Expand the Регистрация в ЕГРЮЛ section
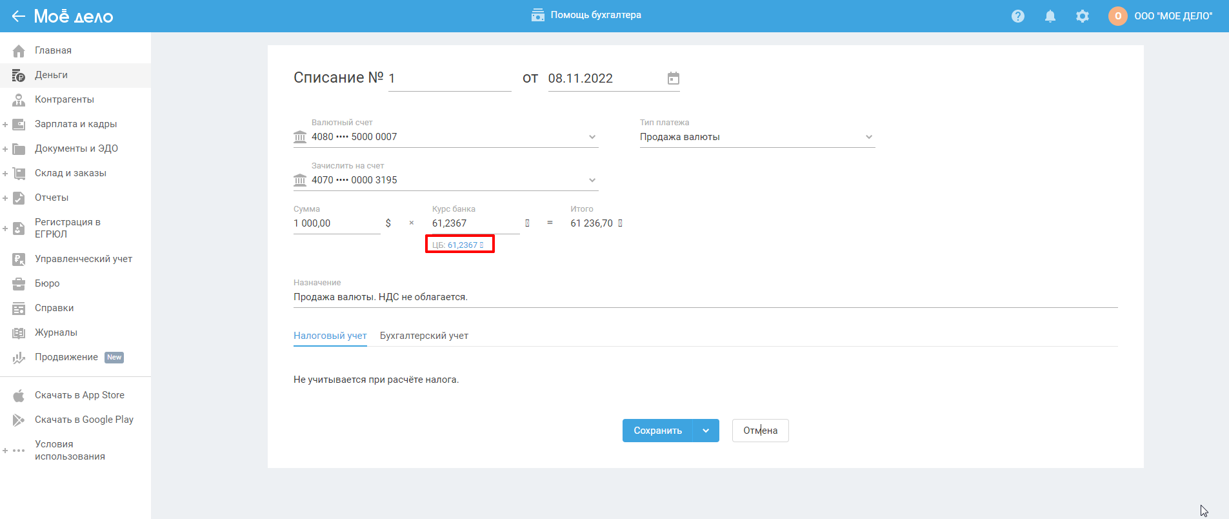Screen dimensions: 1229x519 pos(5,228)
